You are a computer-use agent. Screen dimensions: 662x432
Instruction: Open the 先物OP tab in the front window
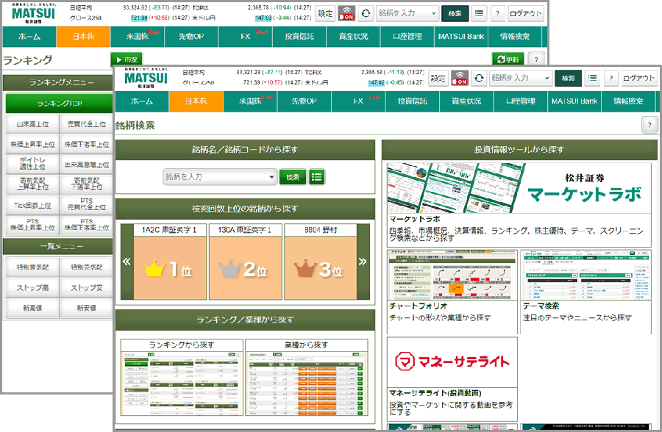pyautogui.click(x=304, y=101)
